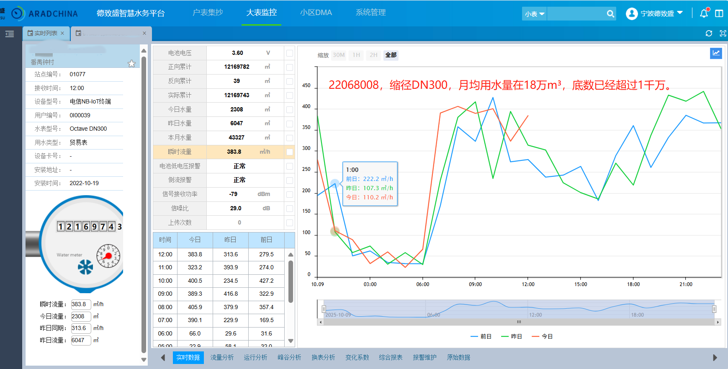Click the blue chart toggle icon
Image resolution: width=728 pixels, height=369 pixels.
[716, 53]
